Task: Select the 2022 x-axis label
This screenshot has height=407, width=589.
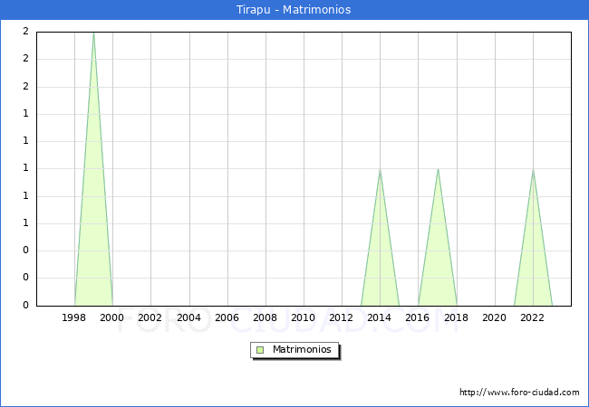Action: click(532, 317)
